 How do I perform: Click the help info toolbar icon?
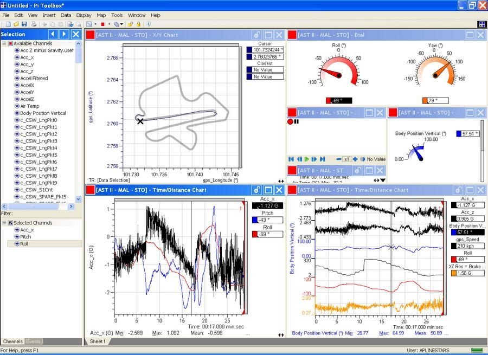(x=149, y=24)
